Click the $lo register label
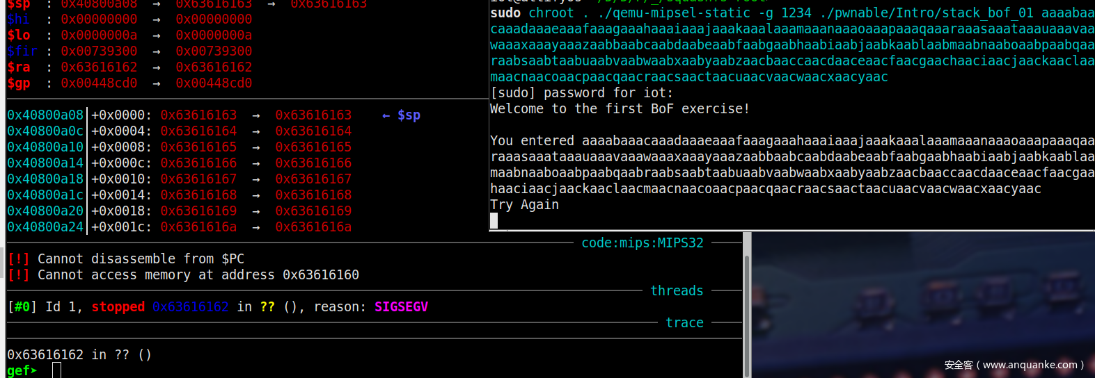Viewport: 1095px width, 378px height. pos(19,35)
